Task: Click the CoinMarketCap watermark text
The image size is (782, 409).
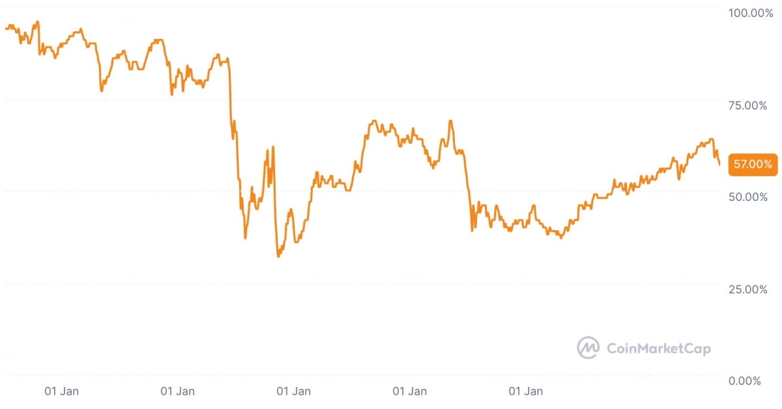Action: 658,349
